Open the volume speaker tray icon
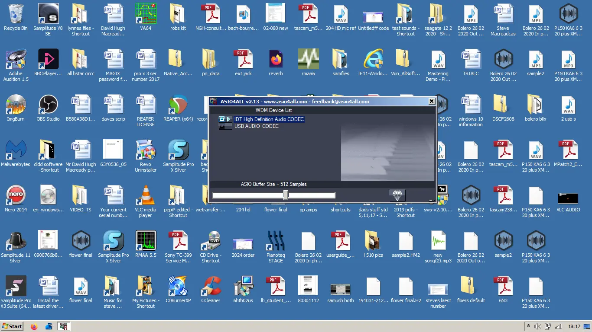The width and height of the screenshot is (592, 332). point(538,326)
